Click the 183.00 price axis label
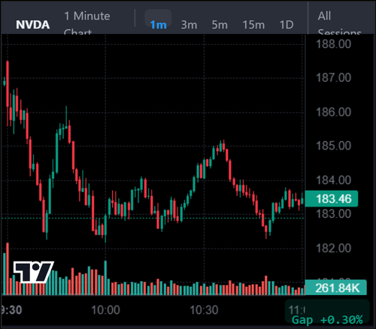The height and width of the screenshot is (329, 376). coord(333,214)
